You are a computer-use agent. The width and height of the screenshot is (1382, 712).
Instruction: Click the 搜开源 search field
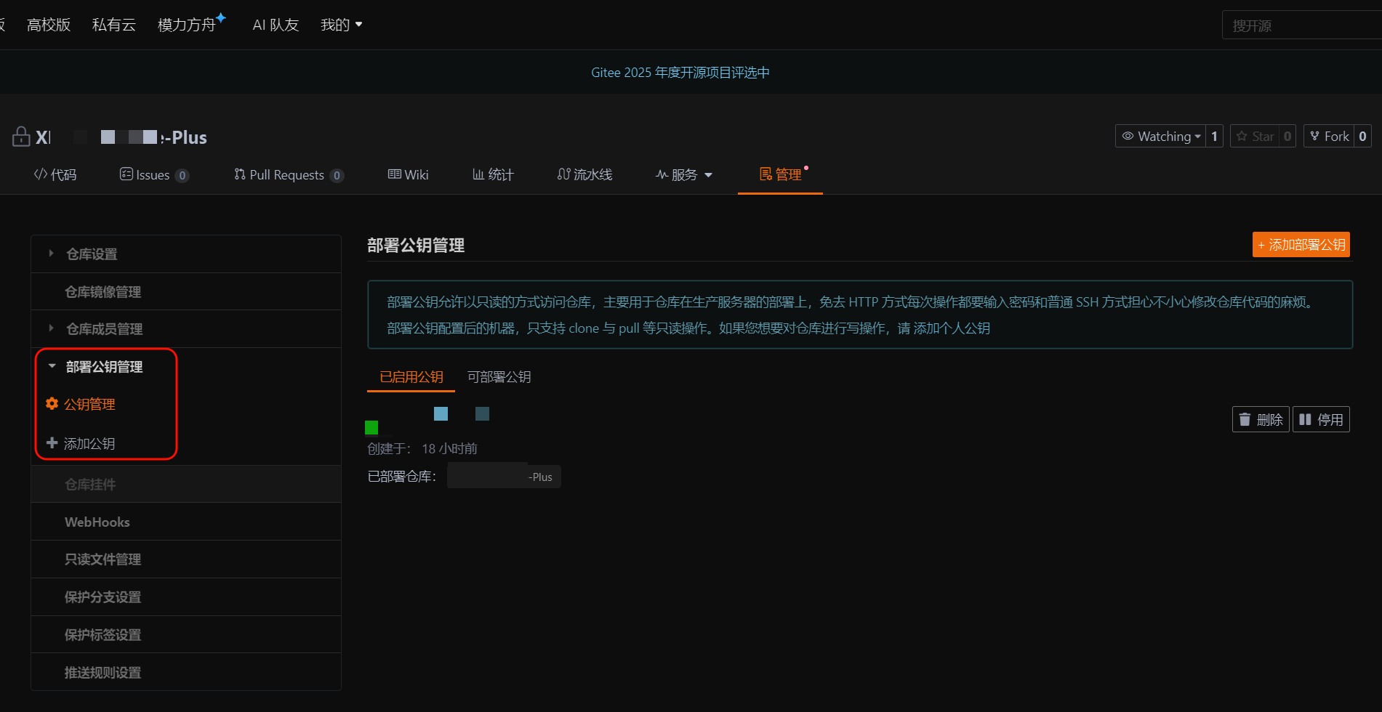point(1302,25)
